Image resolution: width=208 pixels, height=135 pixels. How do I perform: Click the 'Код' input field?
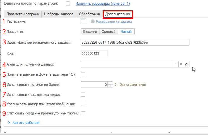94,53
